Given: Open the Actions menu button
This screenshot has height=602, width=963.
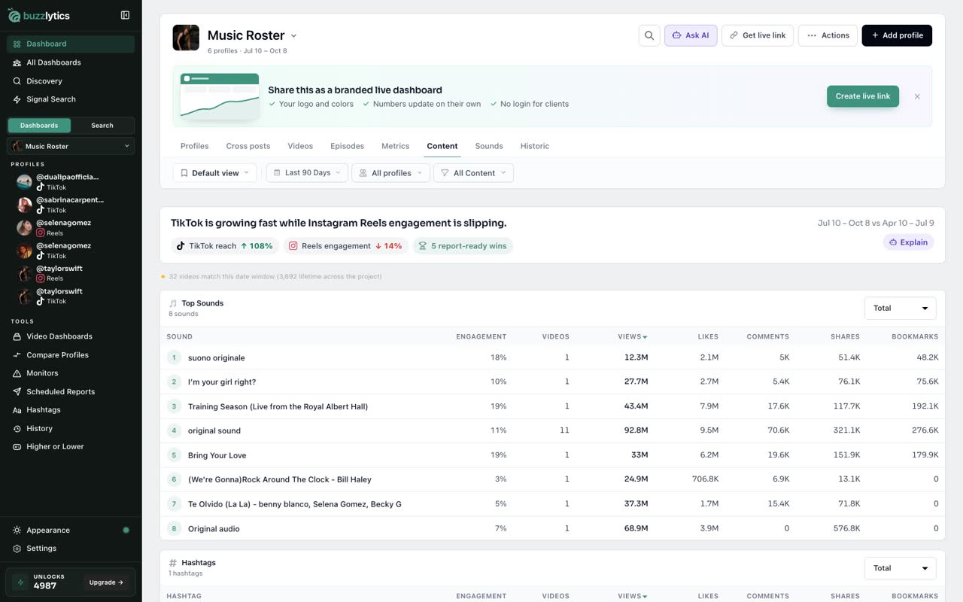Looking at the screenshot, I should click(828, 35).
